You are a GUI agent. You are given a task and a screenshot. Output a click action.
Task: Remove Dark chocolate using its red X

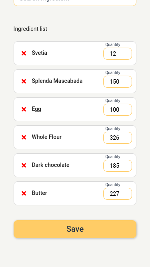24,165
